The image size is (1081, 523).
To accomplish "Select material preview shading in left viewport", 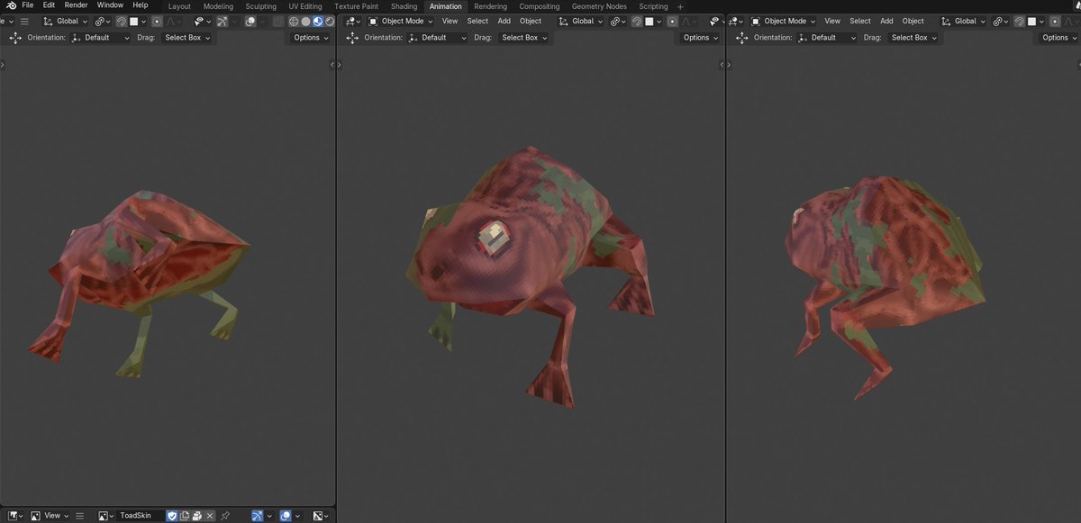I will (317, 21).
